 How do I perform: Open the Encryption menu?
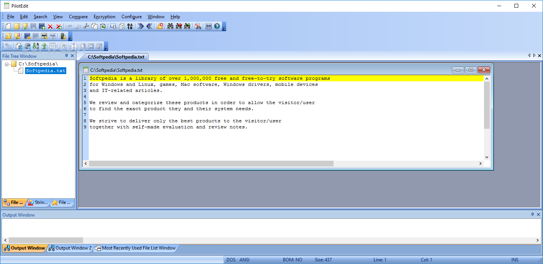pos(104,17)
